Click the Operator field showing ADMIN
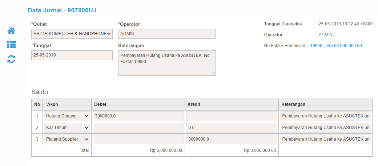The height and width of the screenshot is (166, 378). [x=167, y=34]
